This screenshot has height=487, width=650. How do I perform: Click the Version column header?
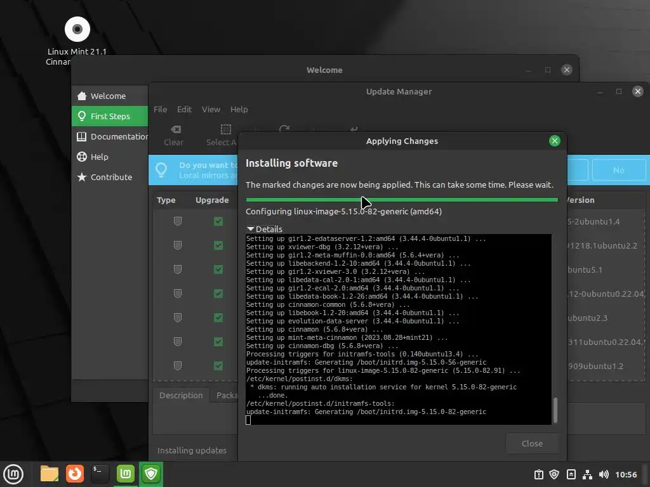(x=581, y=200)
